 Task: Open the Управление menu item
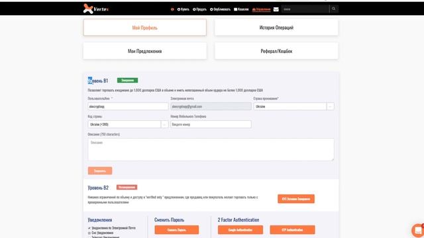(x=261, y=9)
